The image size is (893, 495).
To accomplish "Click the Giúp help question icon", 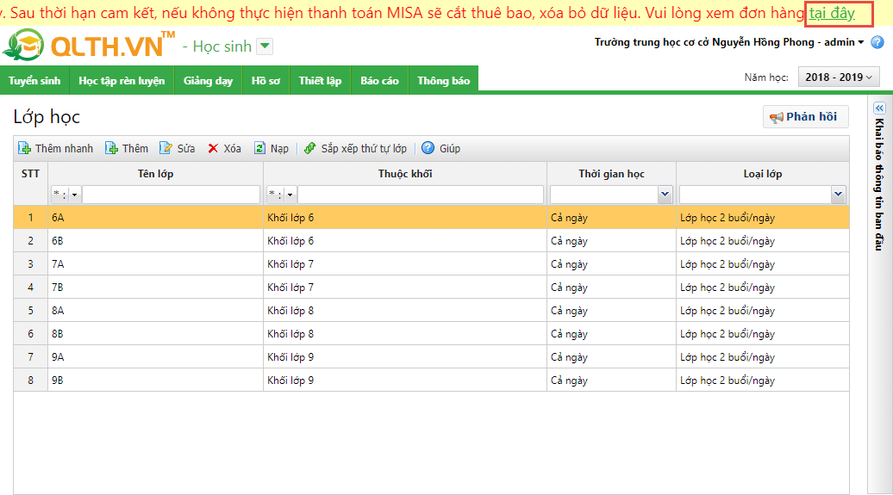I will tap(428, 148).
